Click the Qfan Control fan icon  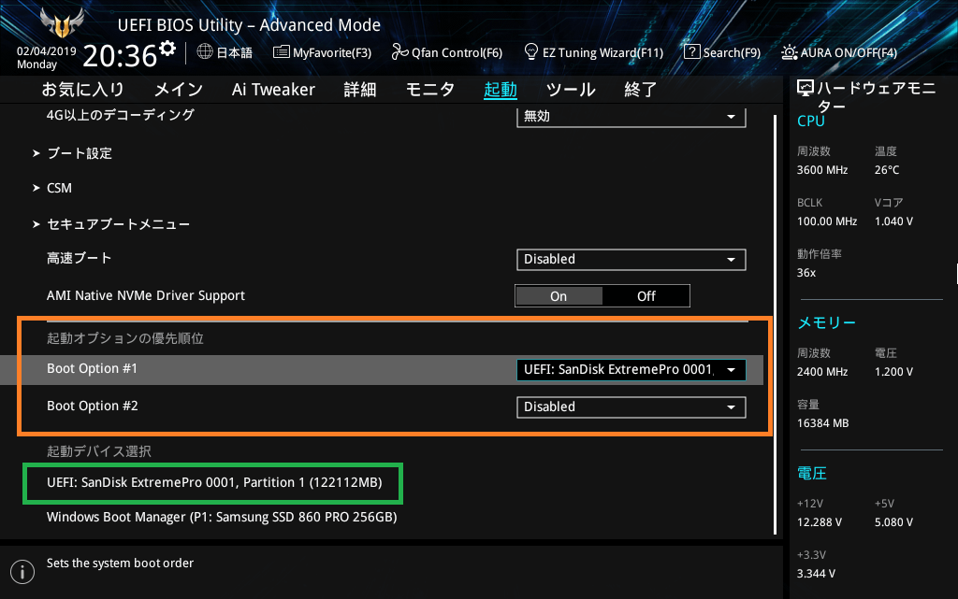399,51
